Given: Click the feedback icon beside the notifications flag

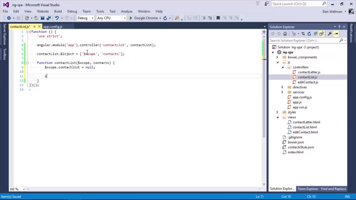Looking at the screenshot, I should tap(267, 4).
